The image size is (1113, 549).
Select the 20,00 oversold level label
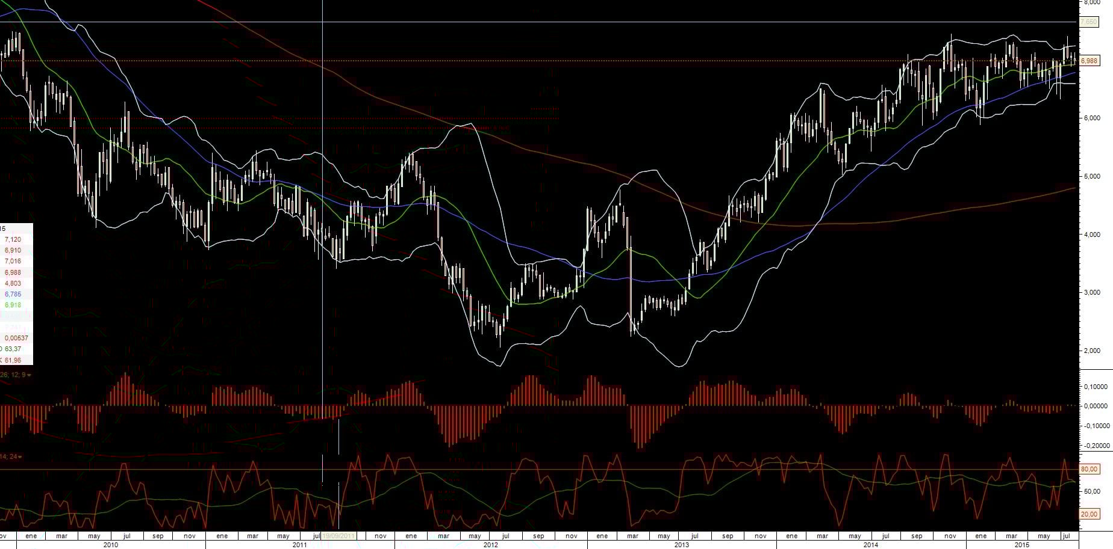(x=1089, y=514)
